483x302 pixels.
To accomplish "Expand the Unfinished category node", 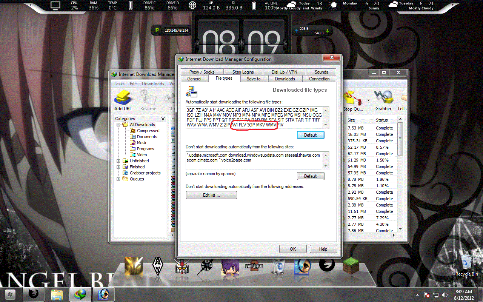I will coord(118,161).
